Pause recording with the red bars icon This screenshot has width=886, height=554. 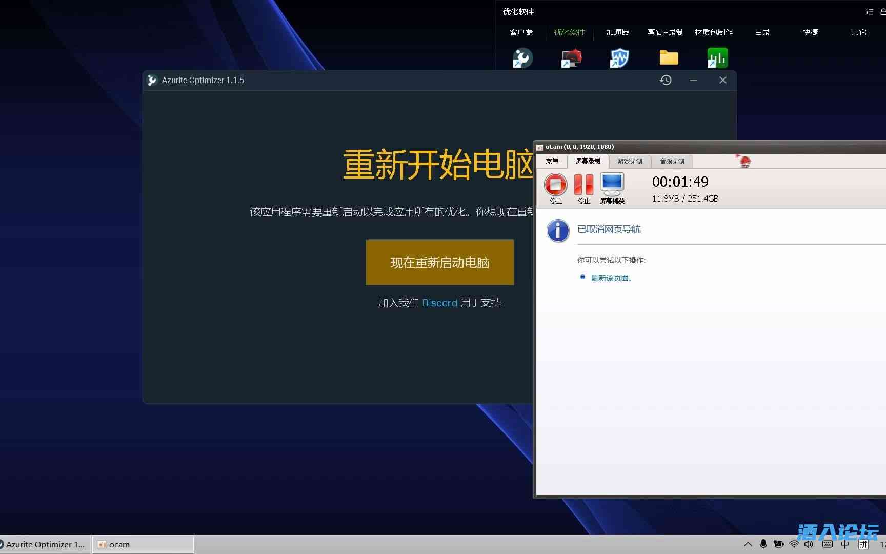(x=583, y=184)
